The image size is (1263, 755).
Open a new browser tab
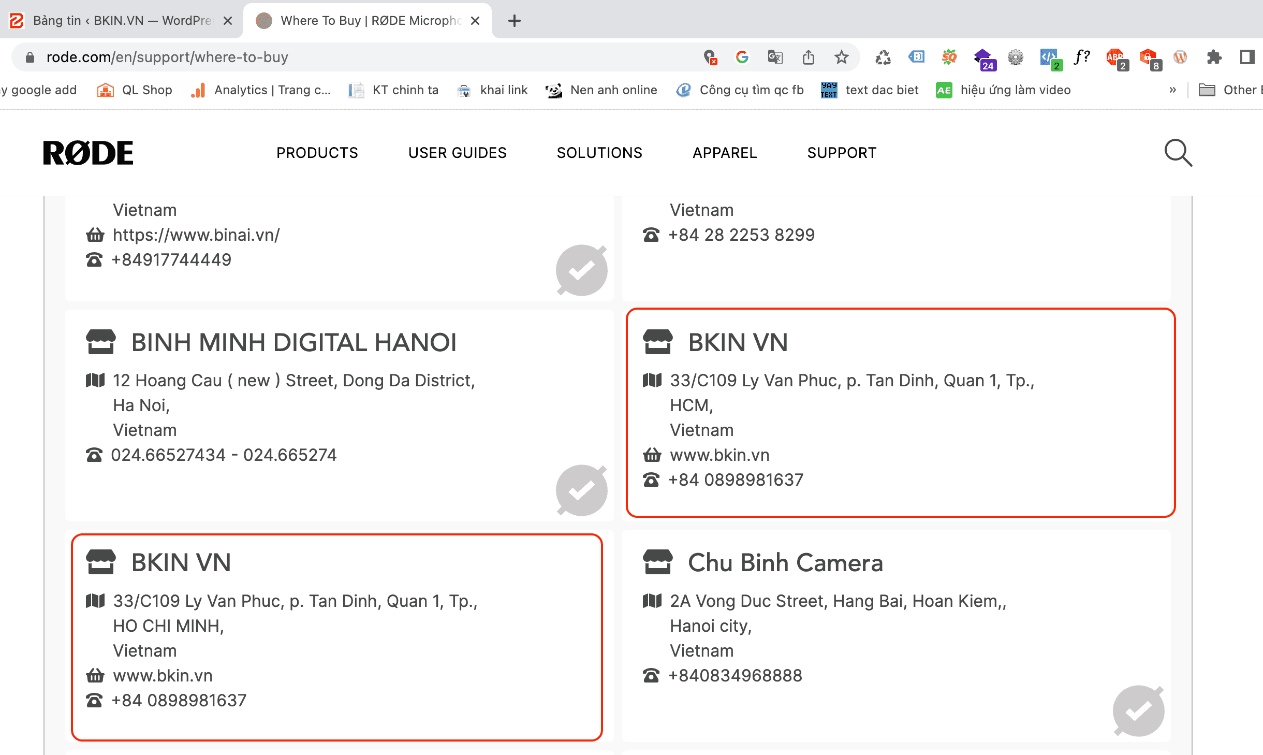(x=514, y=21)
